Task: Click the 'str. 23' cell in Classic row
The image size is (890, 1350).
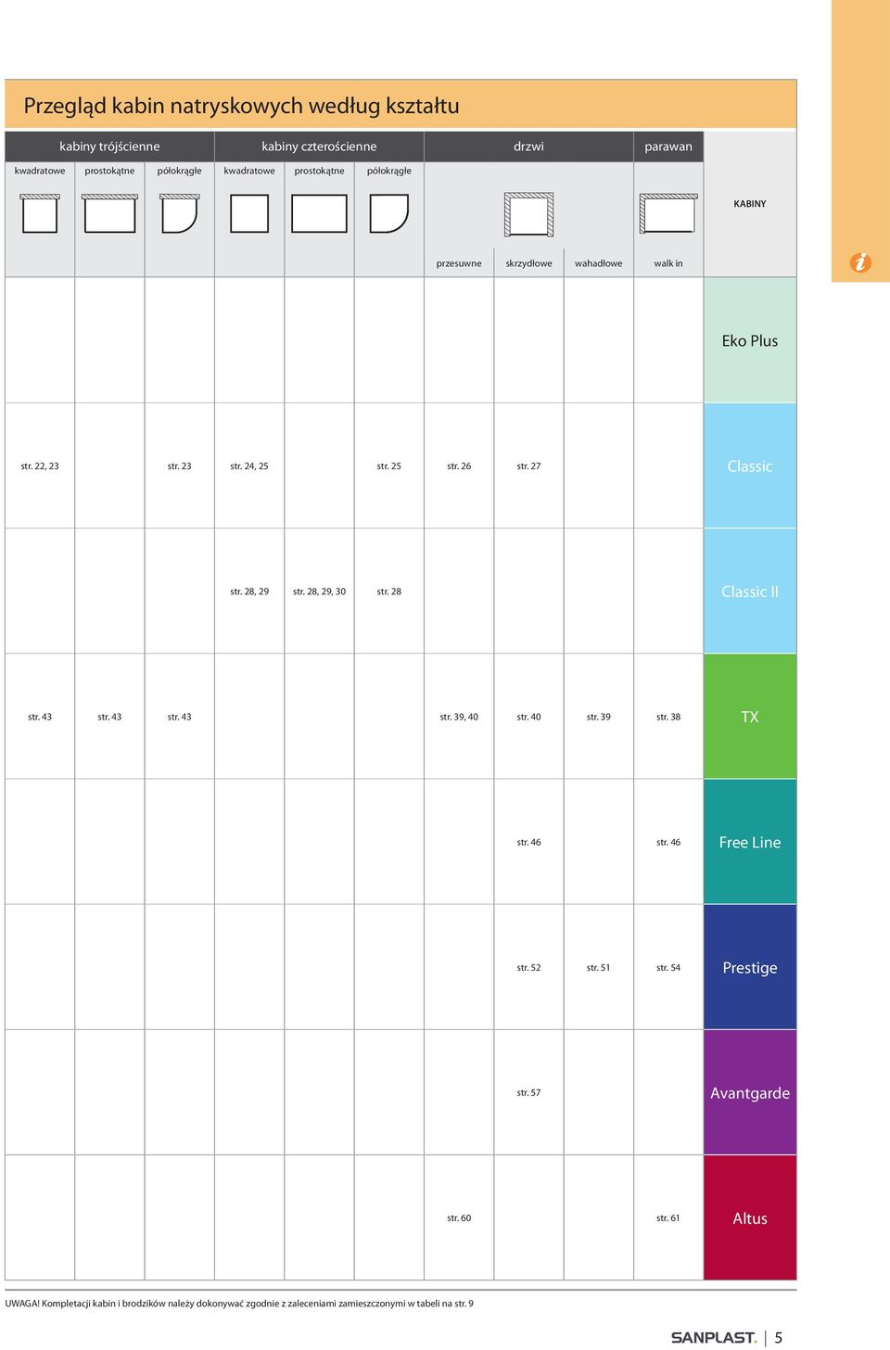Action: click(x=180, y=466)
